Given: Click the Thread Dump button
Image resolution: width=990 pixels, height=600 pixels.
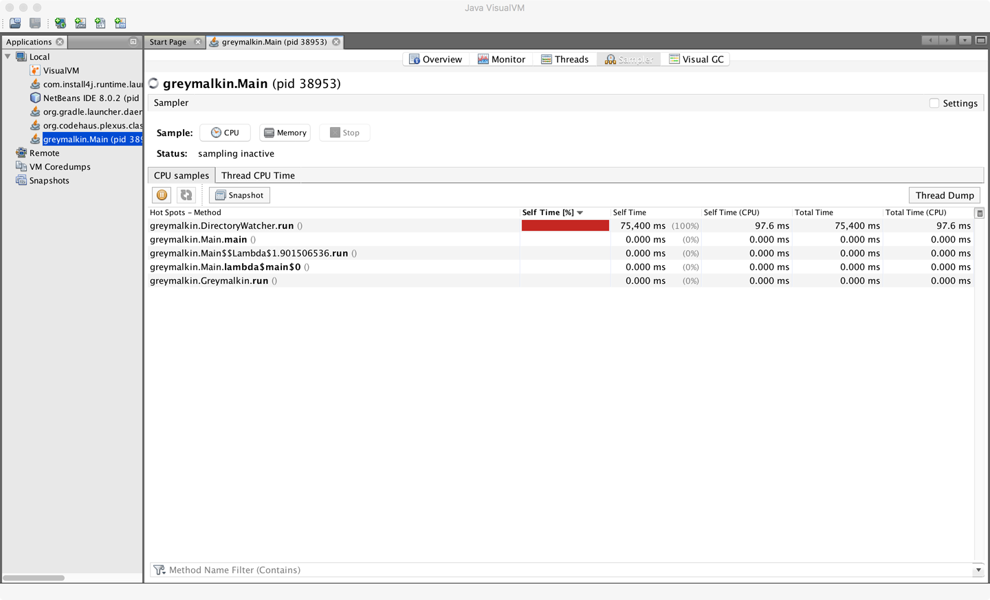Looking at the screenshot, I should [945, 195].
